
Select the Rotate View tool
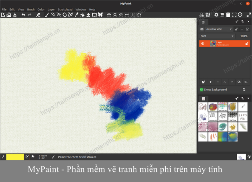coord(121,15)
